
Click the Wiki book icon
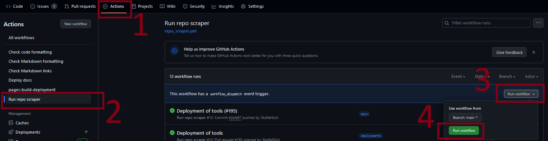[162, 6]
